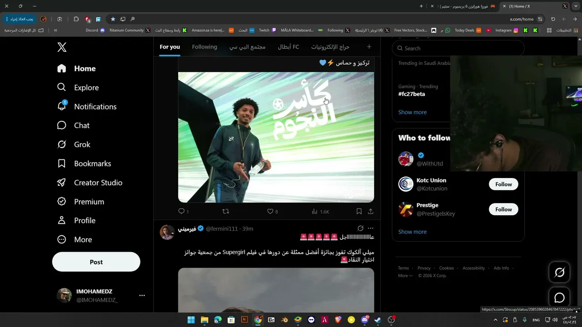
Task: Open Adobe Illustrator from the taskbar
Action: tap(244, 320)
